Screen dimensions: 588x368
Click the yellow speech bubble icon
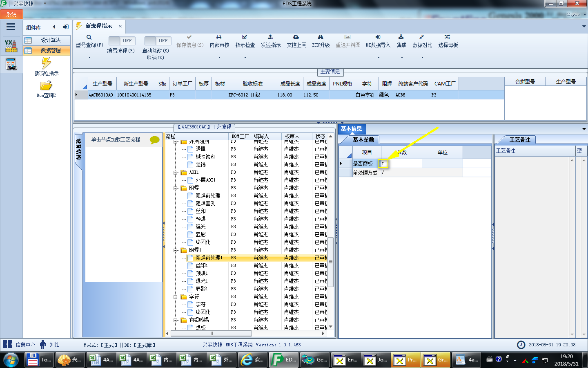155,140
